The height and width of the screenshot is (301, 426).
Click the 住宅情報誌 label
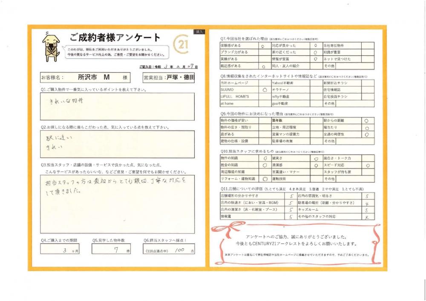[x=332, y=90]
